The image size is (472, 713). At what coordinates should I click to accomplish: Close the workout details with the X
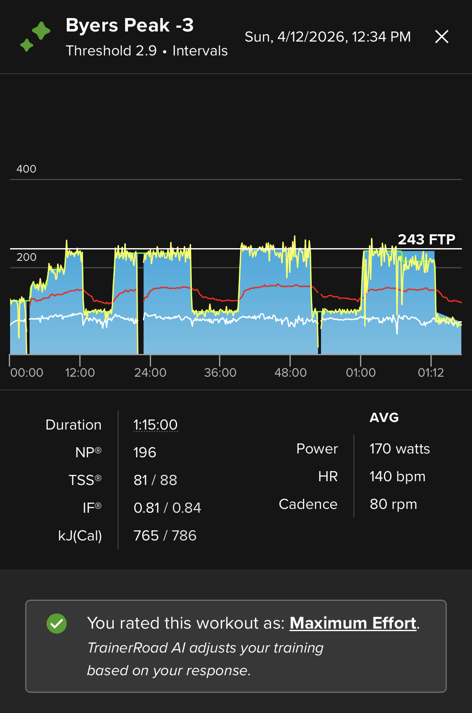click(441, 37)
